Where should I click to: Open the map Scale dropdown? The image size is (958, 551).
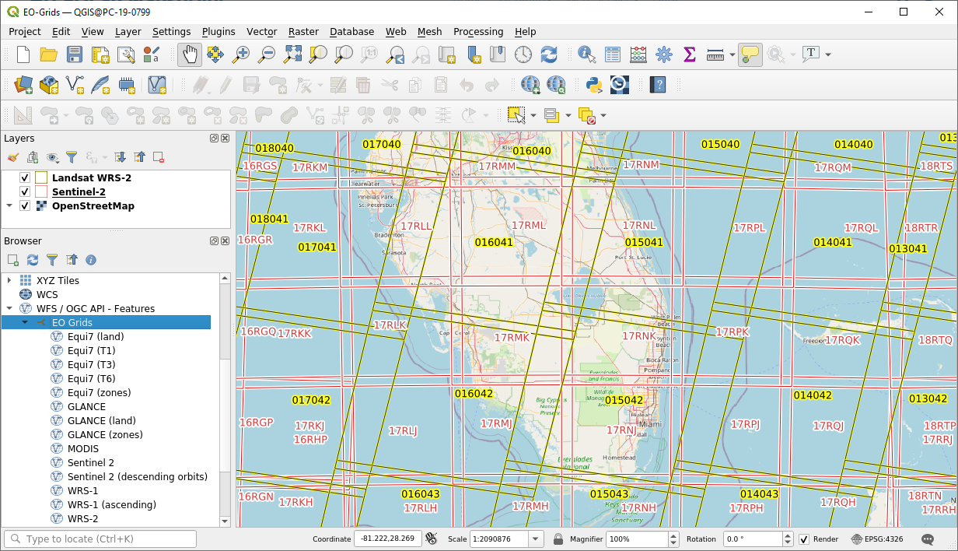tap(534, 539)
